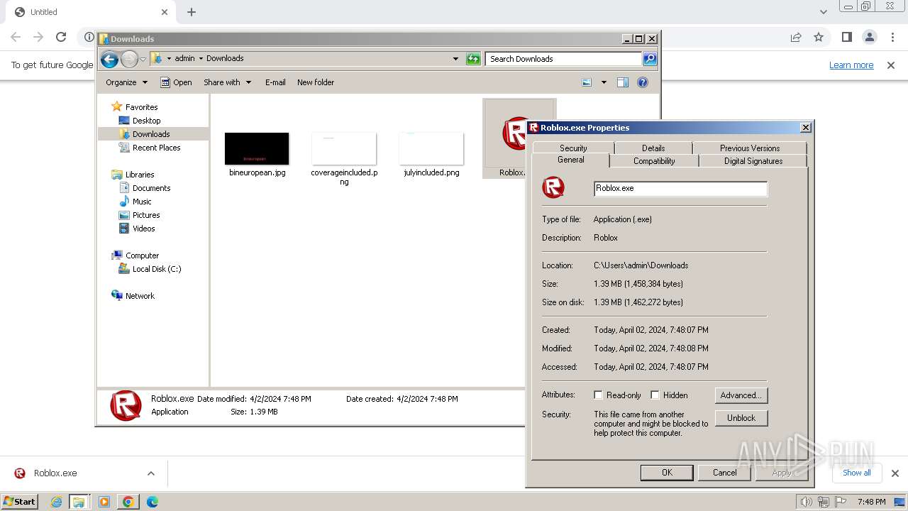The height and width of the screenshot is (511, 908).
Task: Click the Learn more link
Action: coord(851,65)
